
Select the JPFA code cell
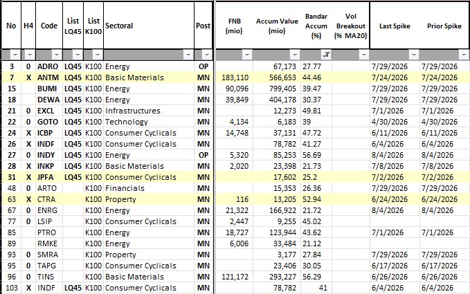pos(49,177)
